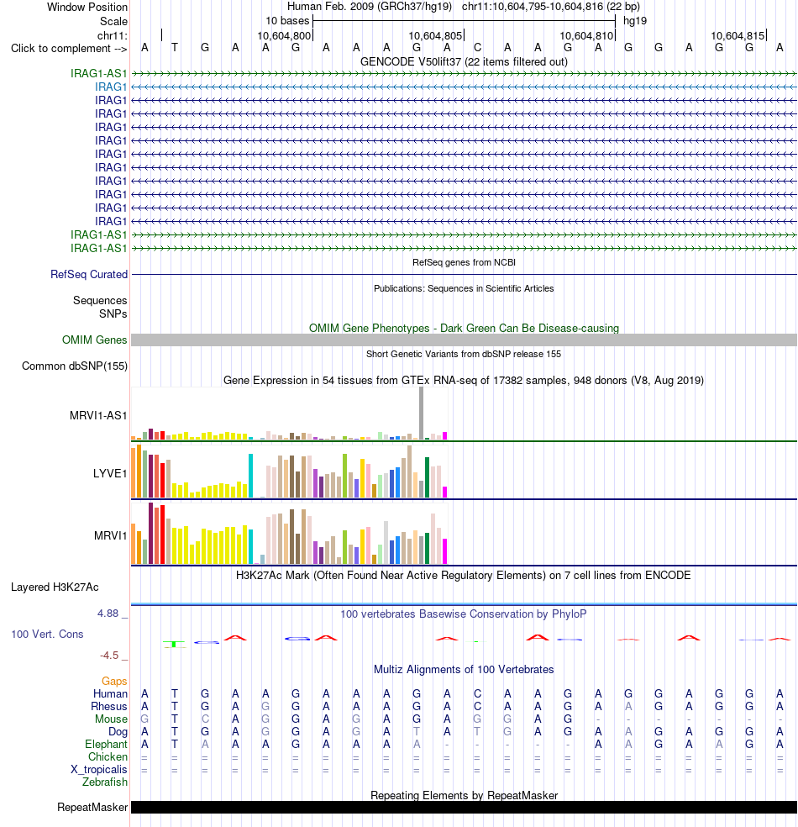Click the Rhesus alignment row label
Screen dimensions: 798x827
[x=109, y=706]
